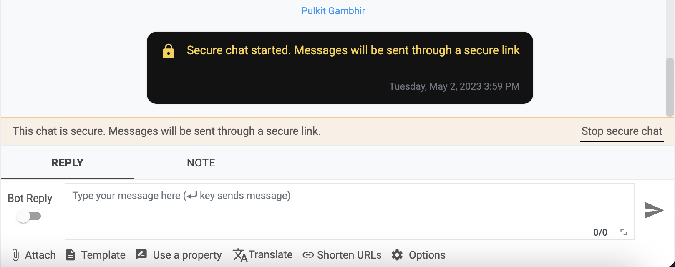Click Stop secure chat

622,131
